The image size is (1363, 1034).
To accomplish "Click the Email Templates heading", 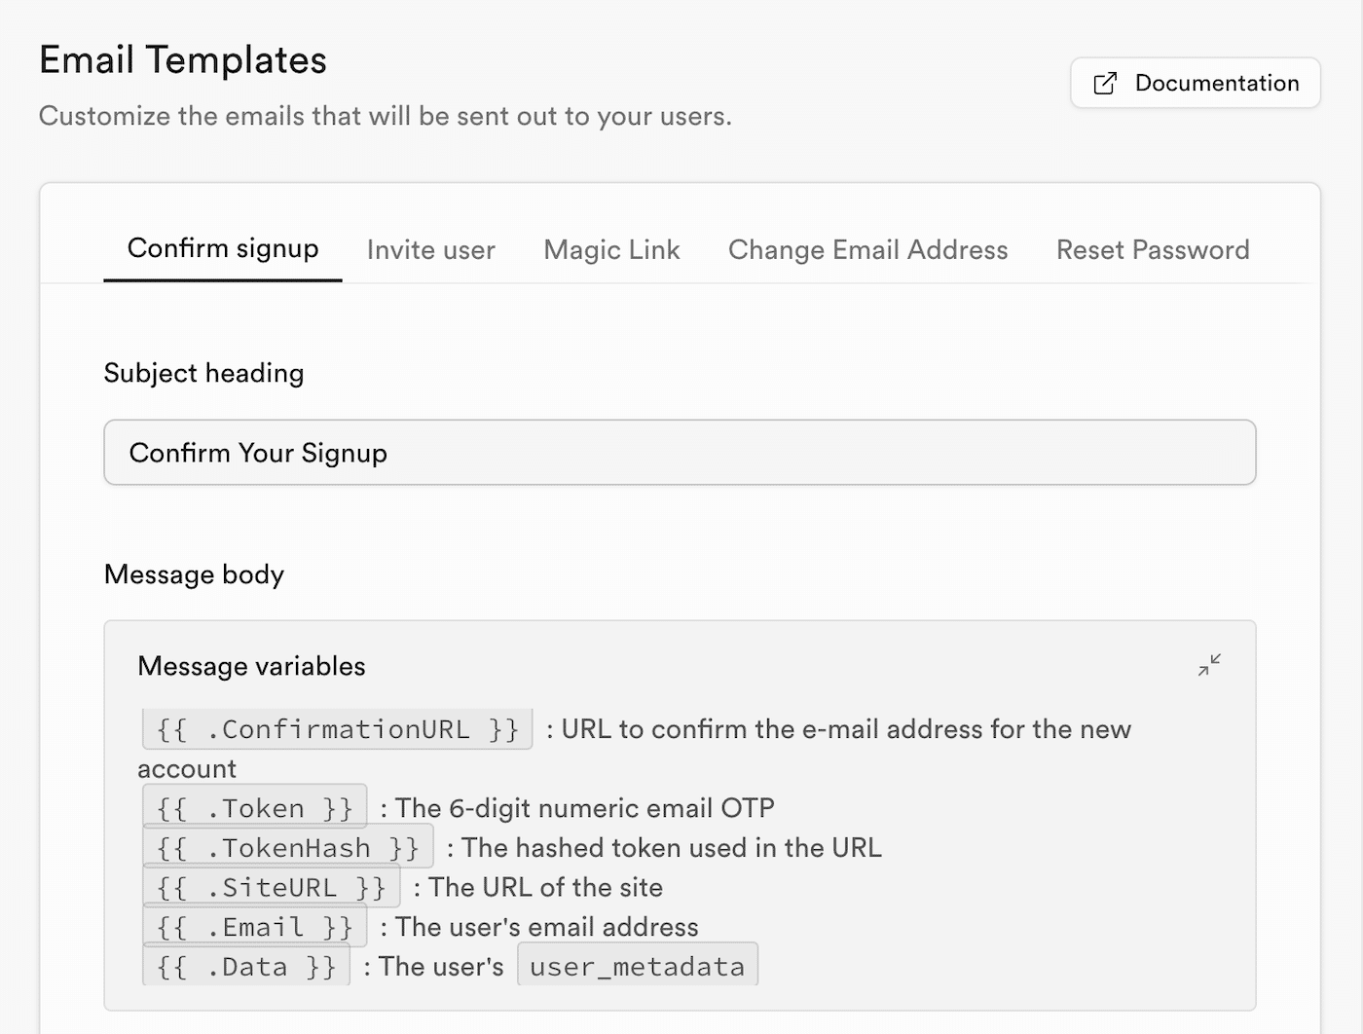I will 182,59.
